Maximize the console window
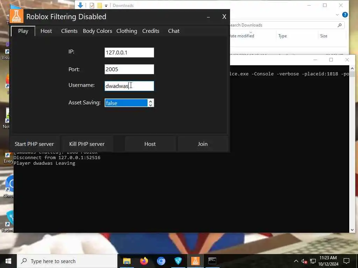 (x=331, y=60)
